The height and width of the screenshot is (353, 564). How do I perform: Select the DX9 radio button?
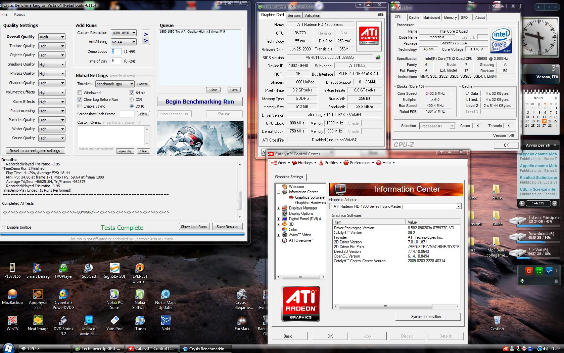[x=132, y=100]
